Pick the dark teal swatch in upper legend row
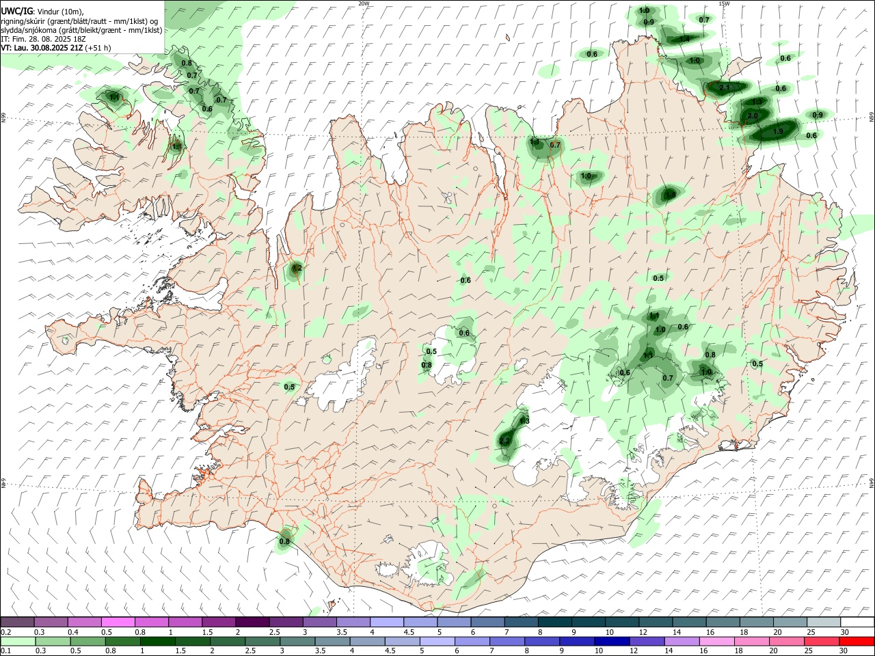This screenshot has width=875, height=656. click(x=555, y=622)
